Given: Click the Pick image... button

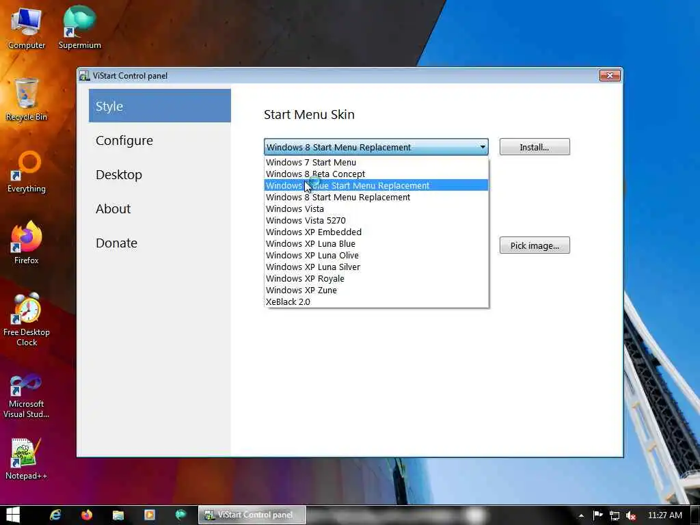Looking at the screenshot, I should click(x=535, y=245).
